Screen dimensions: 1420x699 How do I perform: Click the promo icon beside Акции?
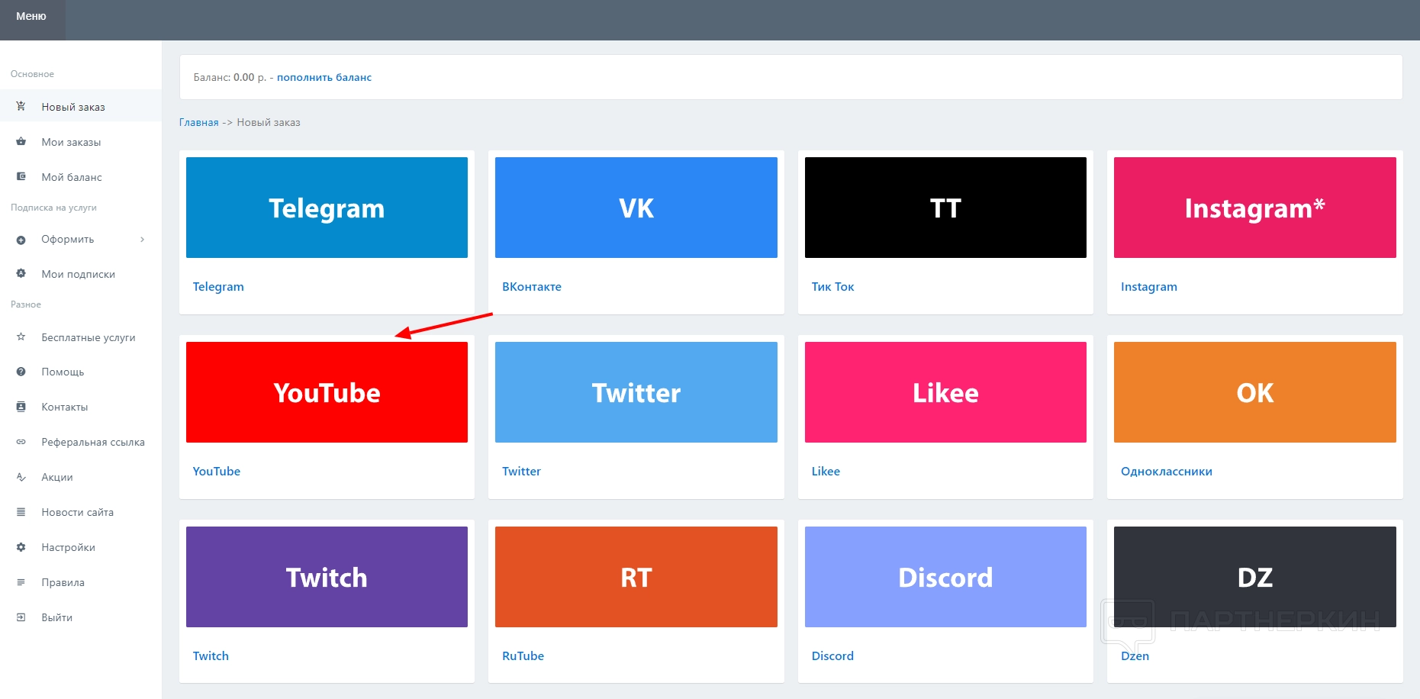[21, 477]
